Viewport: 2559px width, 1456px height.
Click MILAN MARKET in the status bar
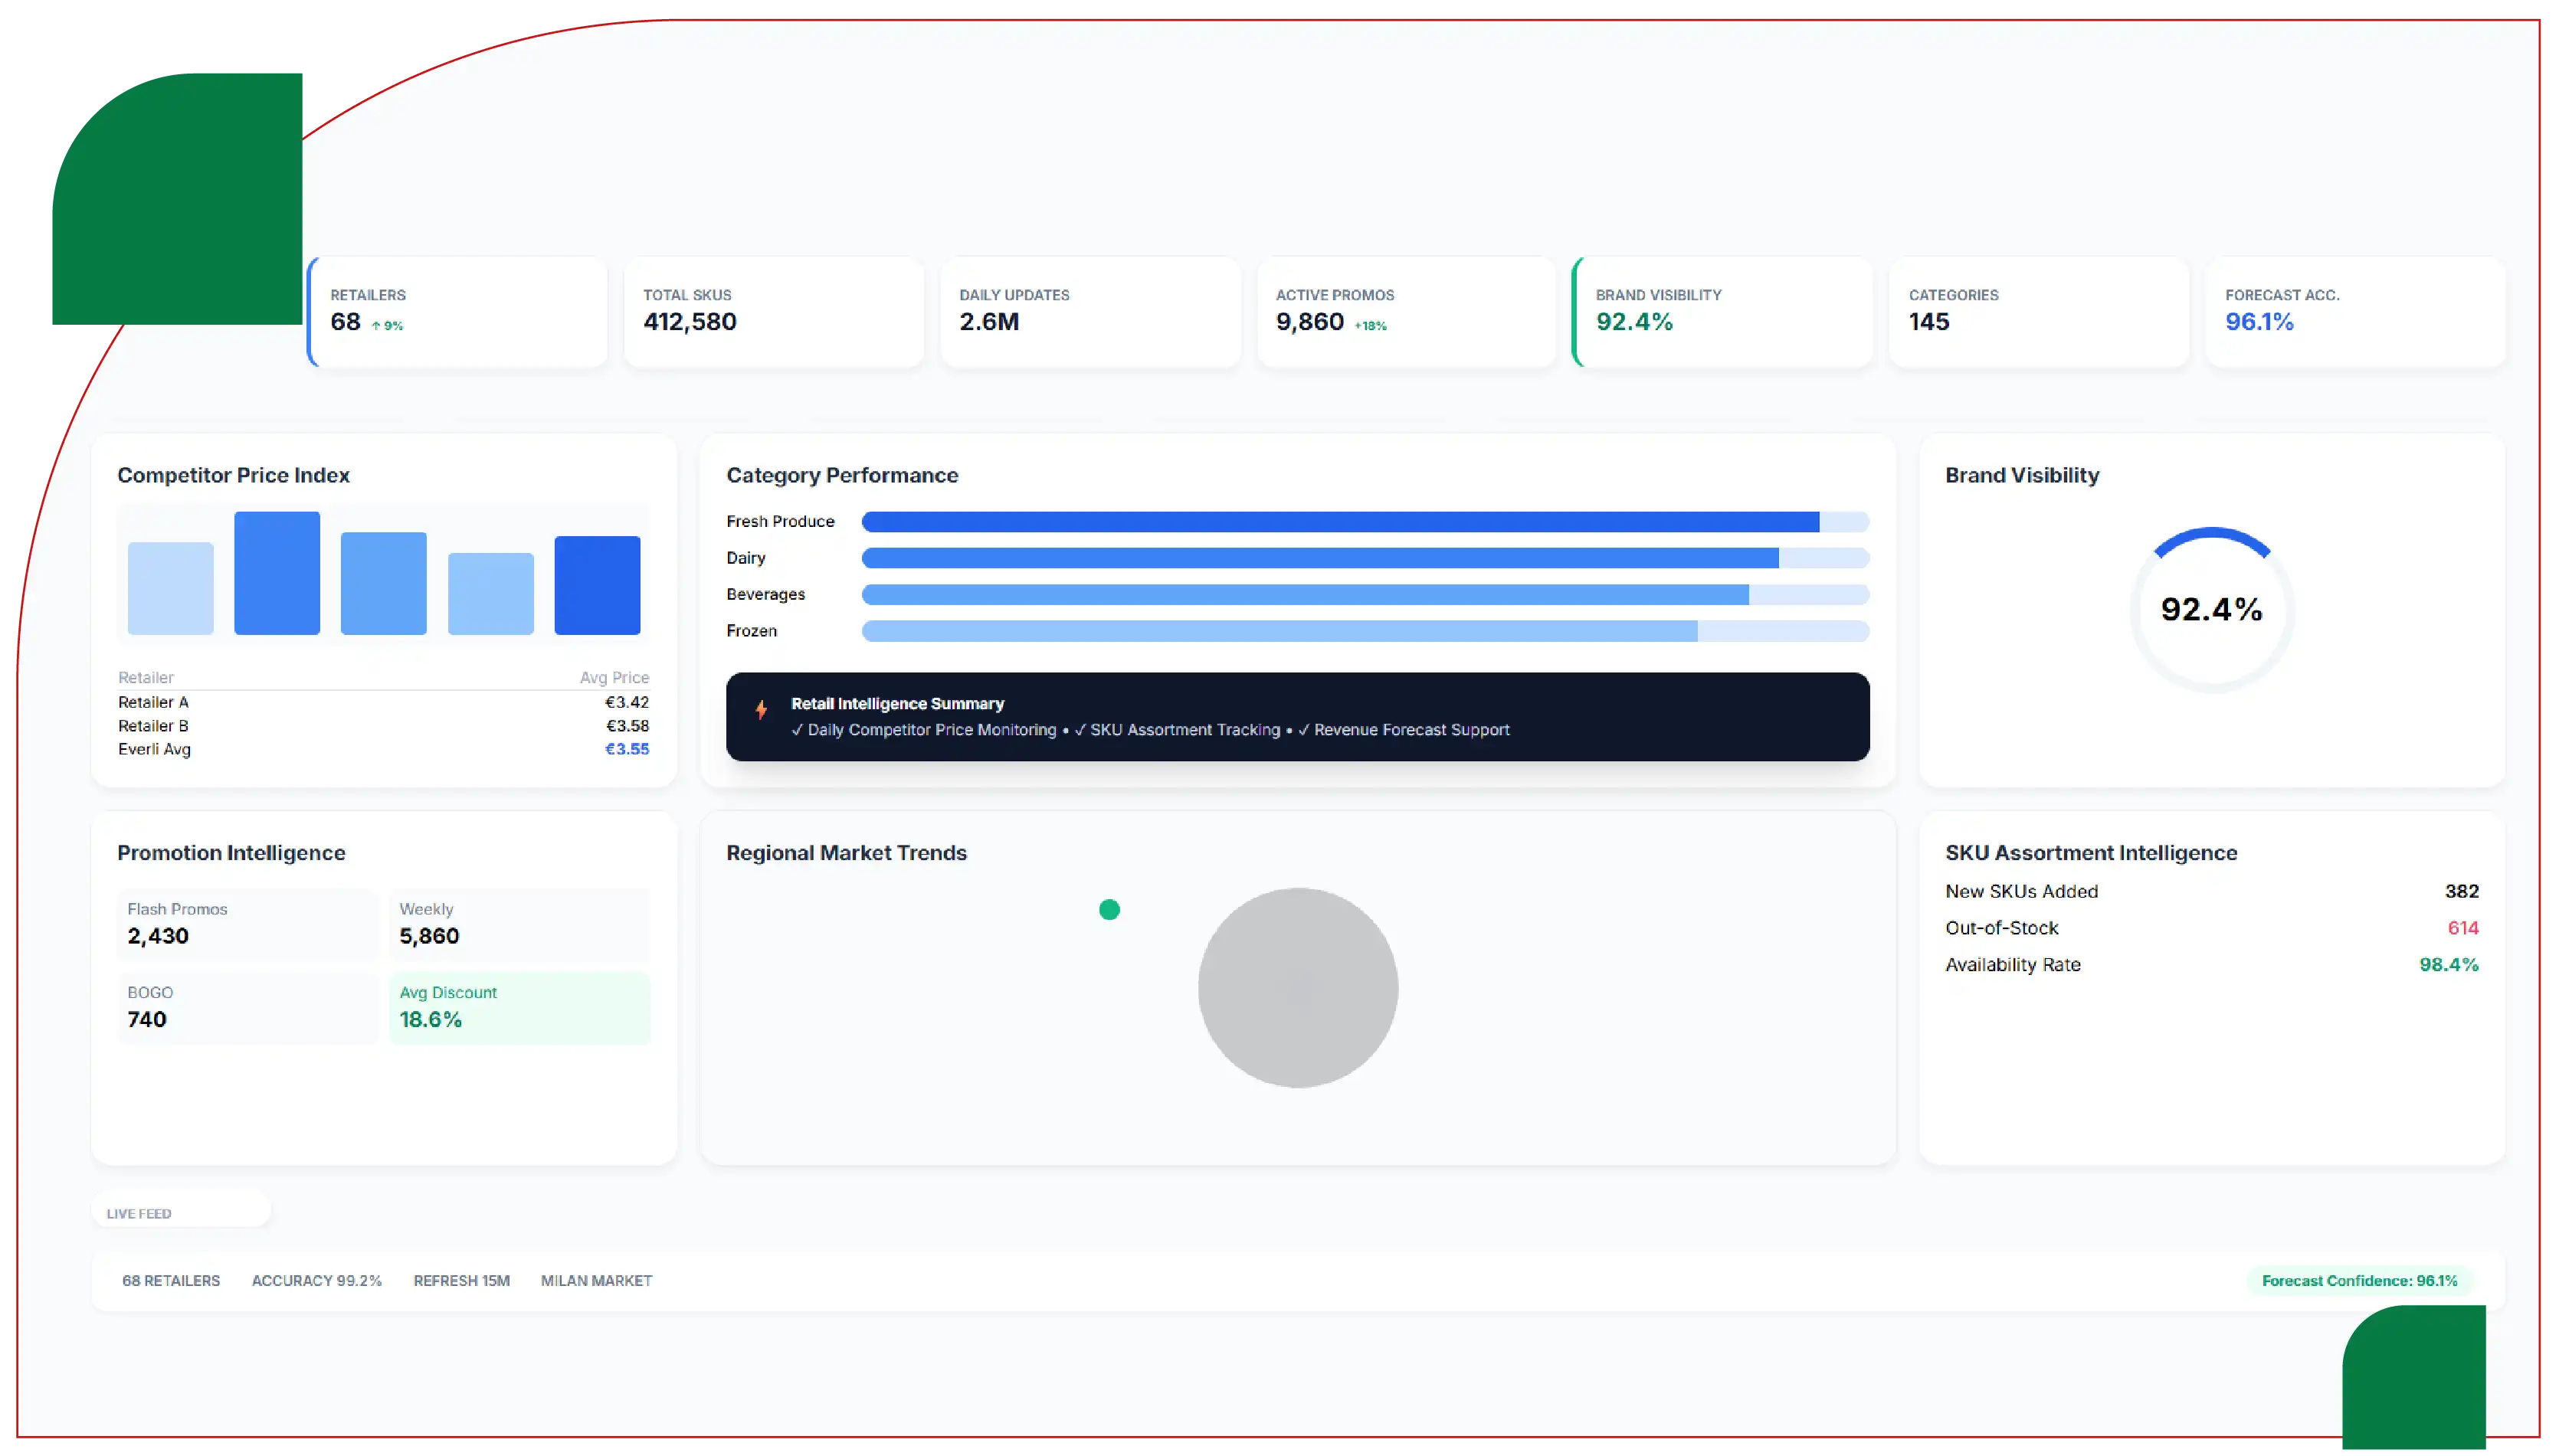click(x=596, y=1281)
